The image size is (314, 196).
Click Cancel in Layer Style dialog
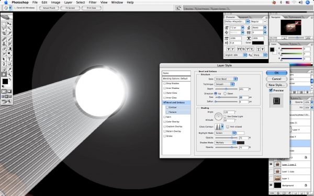pyautogui.click(x=276, y=79)
